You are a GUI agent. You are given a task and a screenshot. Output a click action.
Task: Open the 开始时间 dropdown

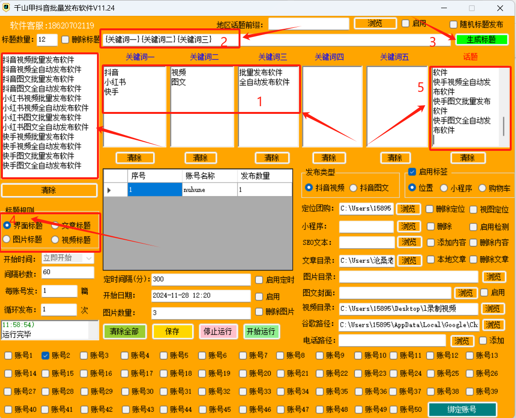click(x=89, y=258)
